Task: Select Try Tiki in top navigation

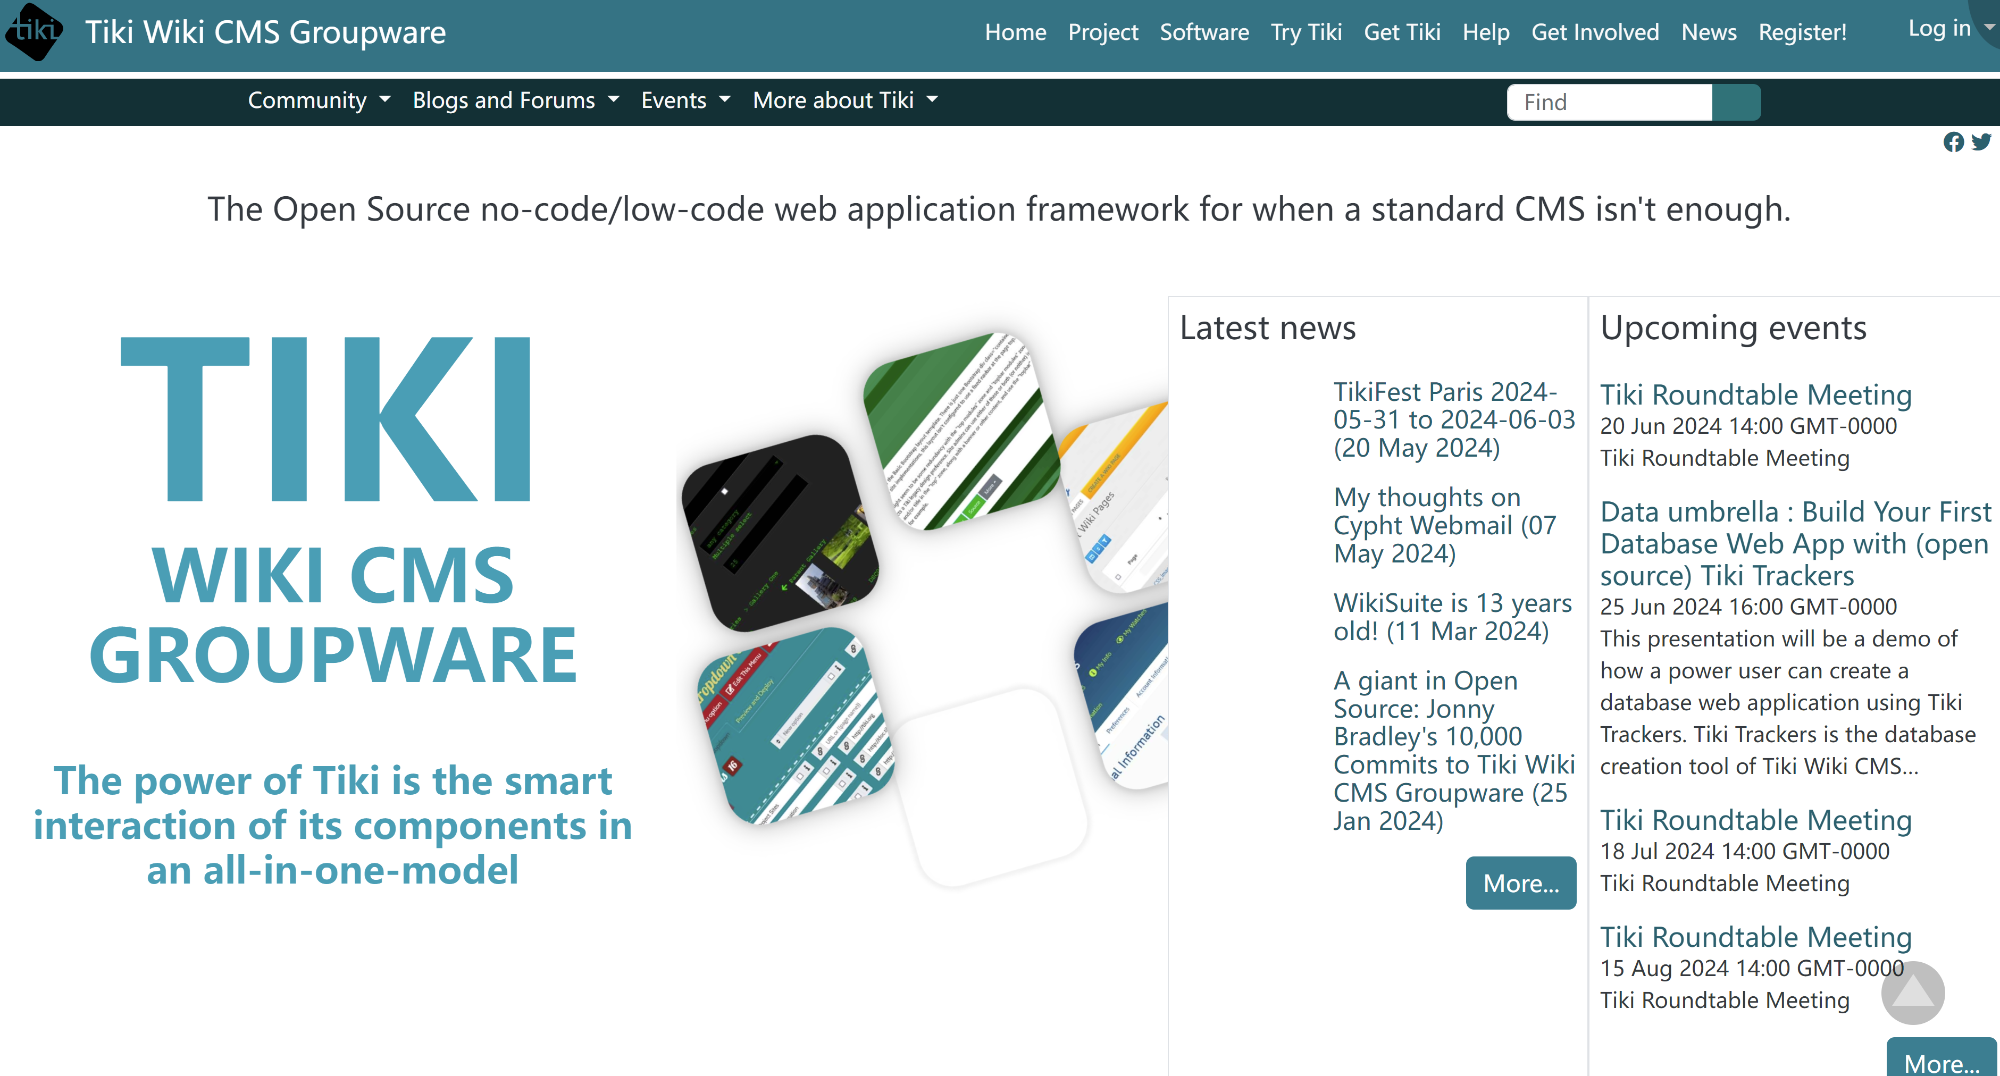Action: pos(1306,32)
